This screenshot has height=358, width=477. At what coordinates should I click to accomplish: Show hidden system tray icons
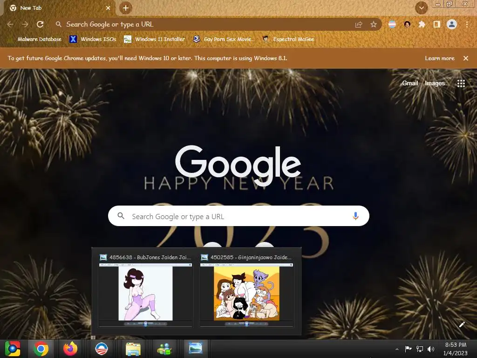pyautogui.click(x=397, y=349)
